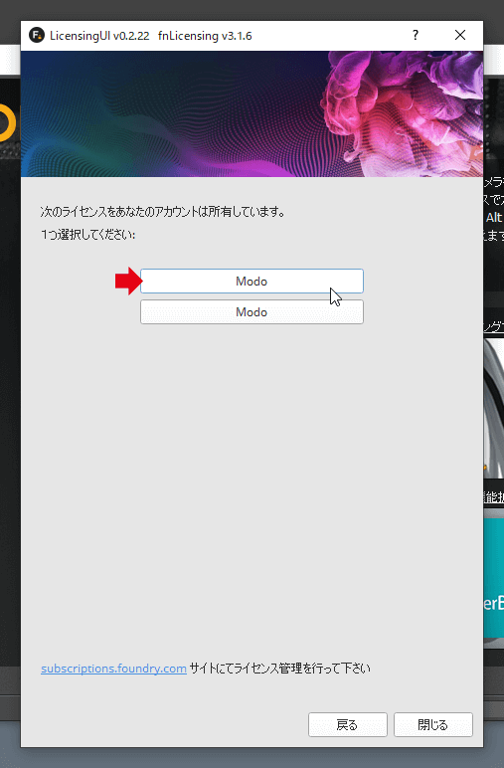Click the background thumbnail beside the dialog
The image size is (504, 768).
494,408
